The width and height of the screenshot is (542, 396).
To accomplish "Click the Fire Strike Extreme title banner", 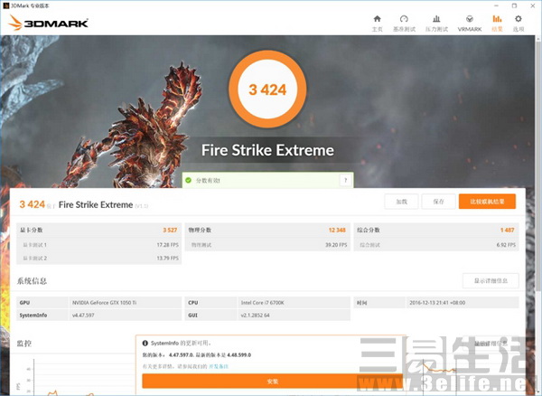I will [267, 150].
